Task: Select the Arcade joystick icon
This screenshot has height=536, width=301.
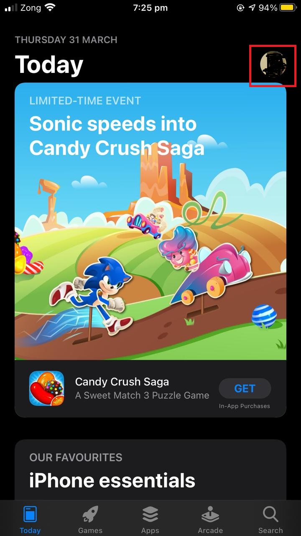Action: (210, 514)
